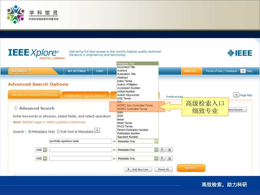Choose INSPEC Non-Controlled Terms option

[137, 105]
